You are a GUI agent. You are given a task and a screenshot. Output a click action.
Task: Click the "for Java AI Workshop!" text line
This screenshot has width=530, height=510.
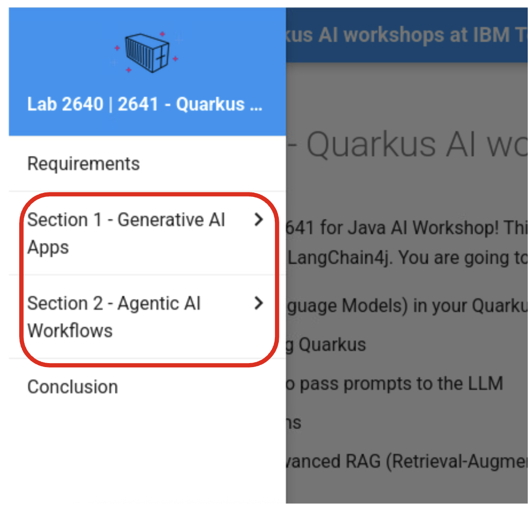pyautogui.click(x=407, y=228)
